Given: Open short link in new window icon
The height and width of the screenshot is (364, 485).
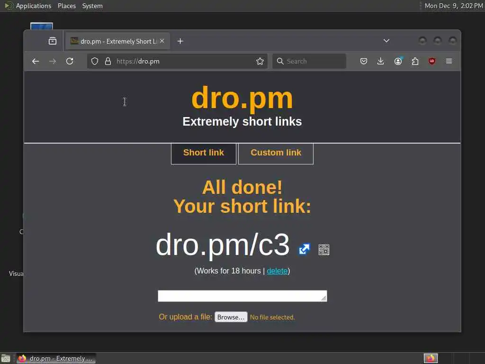Looking at the screenshot, I should pos(304,249).
